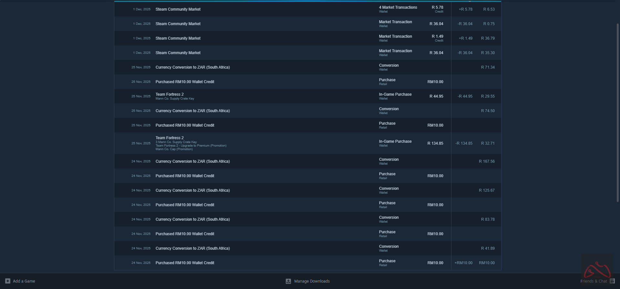Open the Friends & Chat icon
This screenshot has width=620, height=289.
click(612, 281)
